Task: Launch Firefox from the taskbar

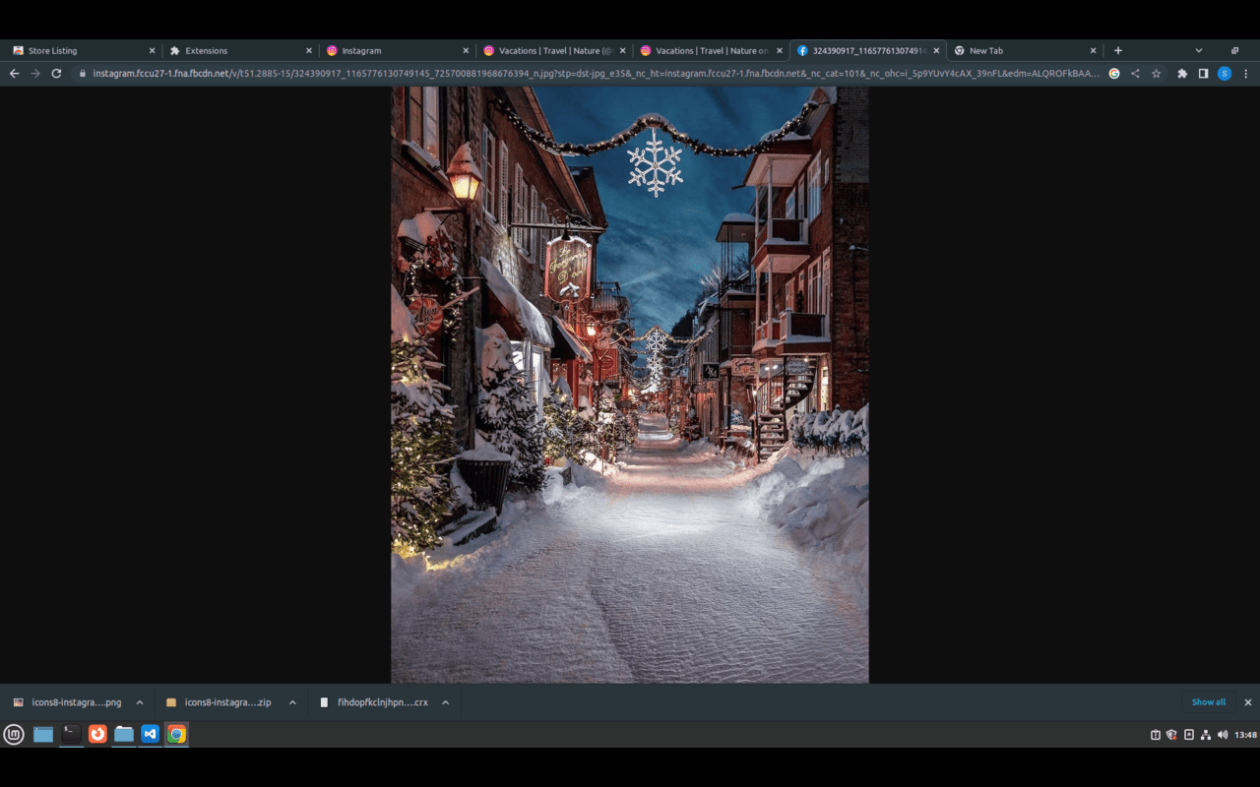Action: tap(97, 734)
